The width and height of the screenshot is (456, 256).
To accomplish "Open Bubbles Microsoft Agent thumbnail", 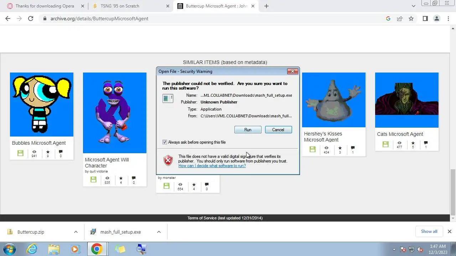I will [x=42, y=105].
